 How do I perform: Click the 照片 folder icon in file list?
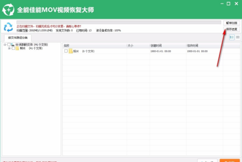pyautogui.click(x=71, y=51)
